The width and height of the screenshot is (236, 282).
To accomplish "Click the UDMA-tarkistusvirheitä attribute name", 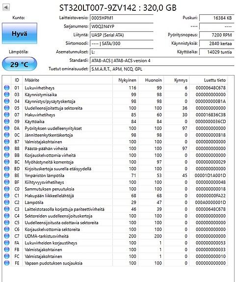I will pos(47,236).
